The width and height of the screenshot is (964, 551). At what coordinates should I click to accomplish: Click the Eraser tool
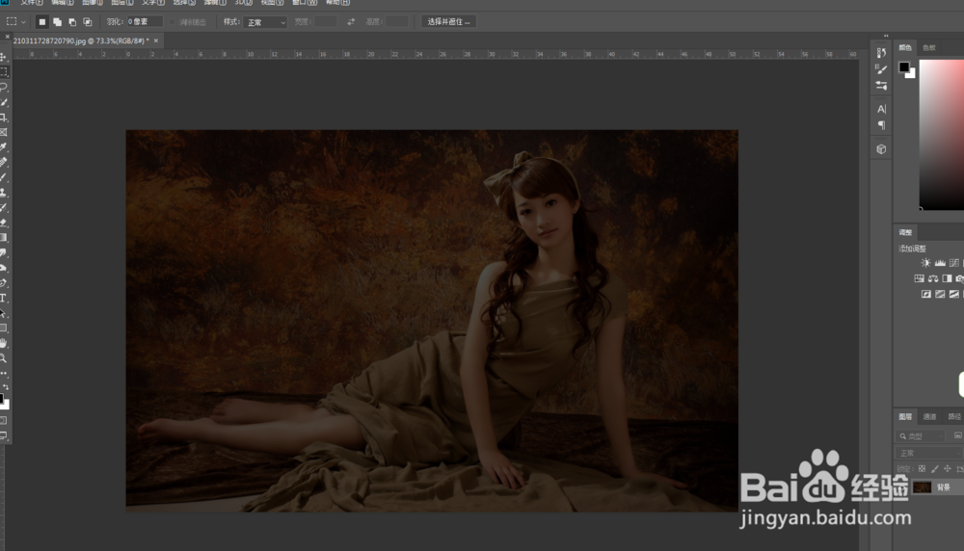point(4,222)
